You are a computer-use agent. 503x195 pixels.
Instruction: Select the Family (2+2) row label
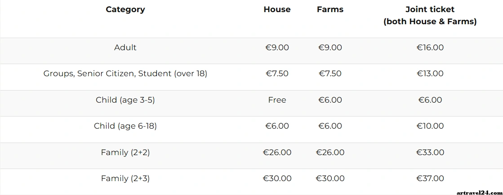click(x=125, y=152)
